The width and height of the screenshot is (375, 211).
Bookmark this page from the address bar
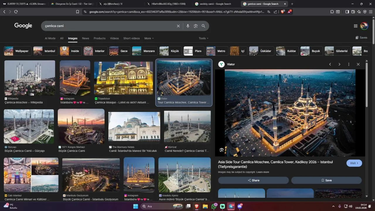[78, 12]
